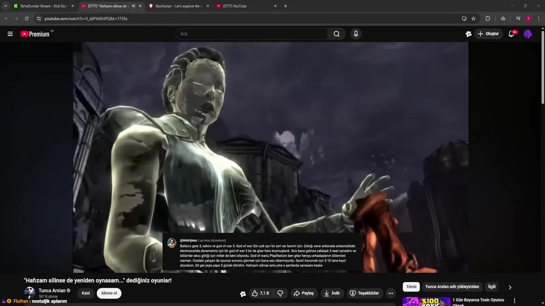Click the sparkle icon left of Oluştur
This screenshot has width=545, height=306.
[469, 34]
